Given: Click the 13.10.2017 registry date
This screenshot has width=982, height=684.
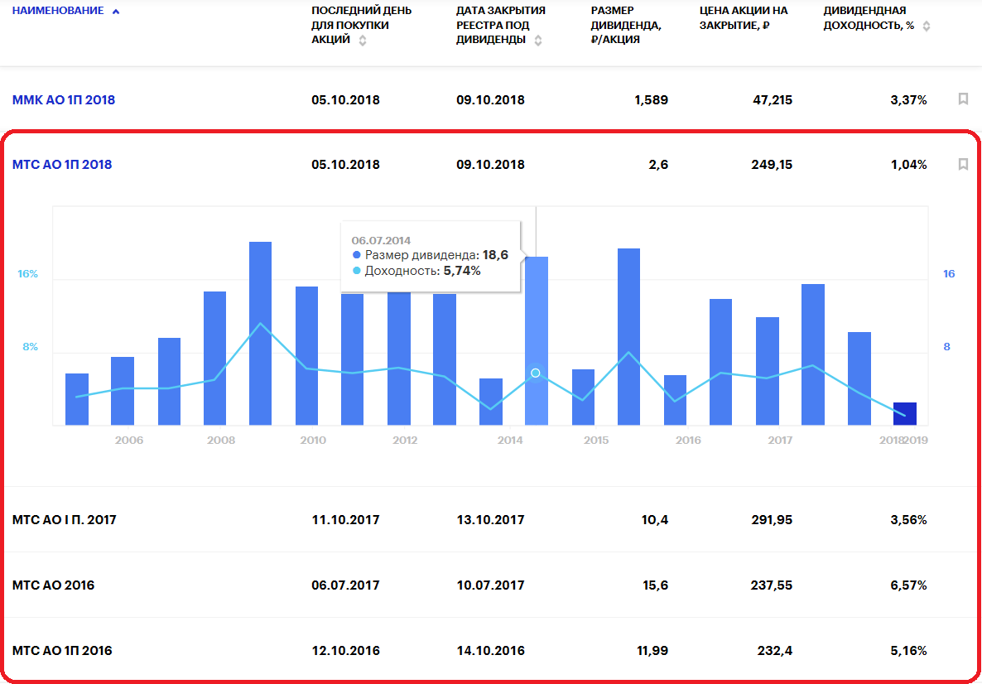Looking at the screenshot, I should [490, 520].
